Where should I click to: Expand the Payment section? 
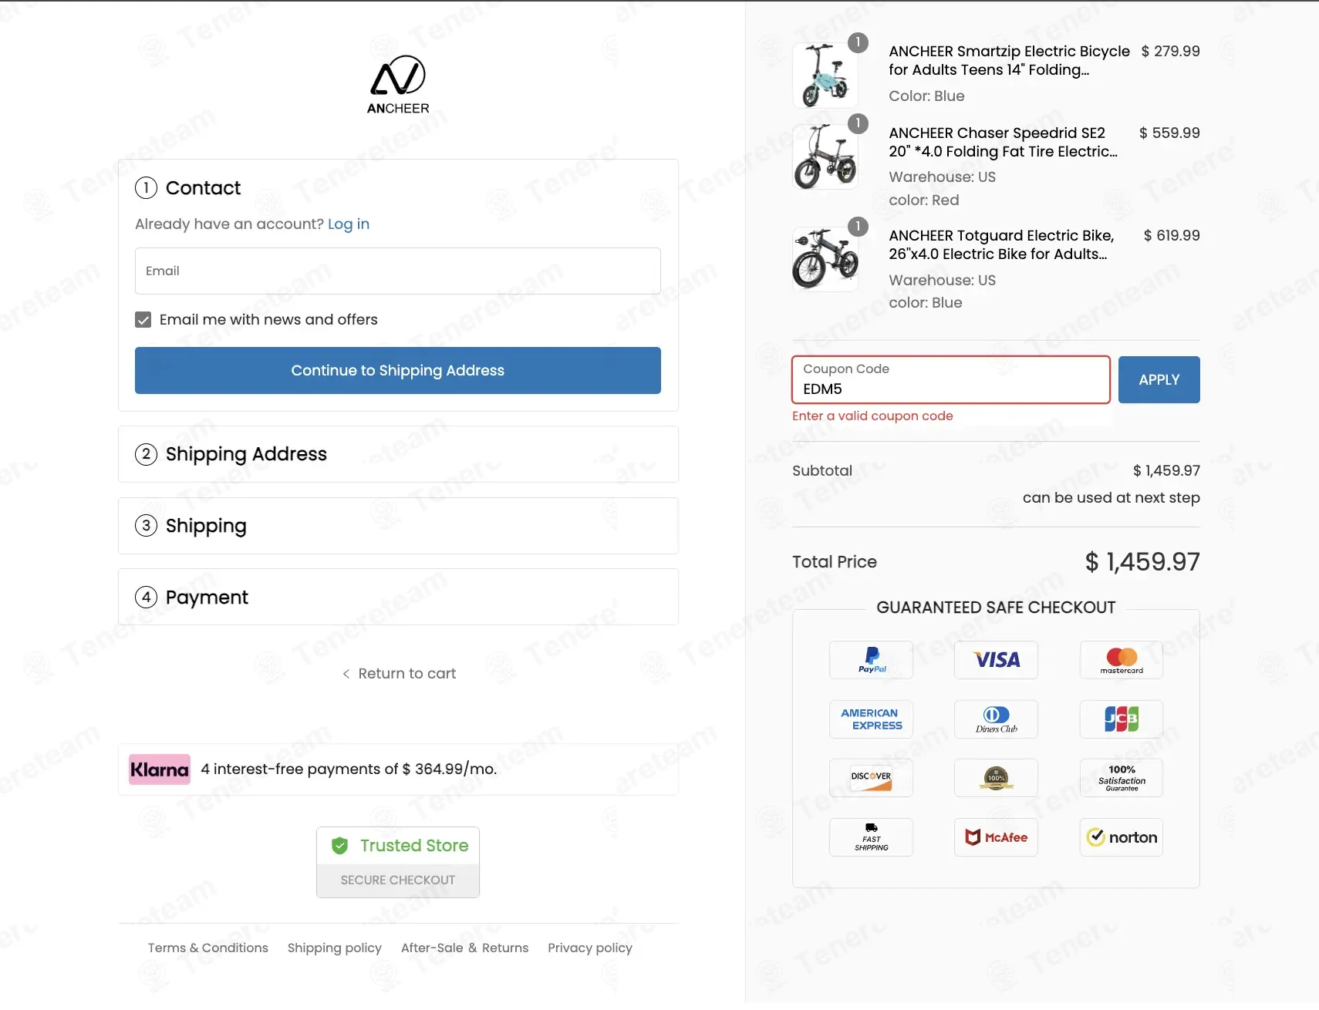pyautogui.click(x=398, y=598)
